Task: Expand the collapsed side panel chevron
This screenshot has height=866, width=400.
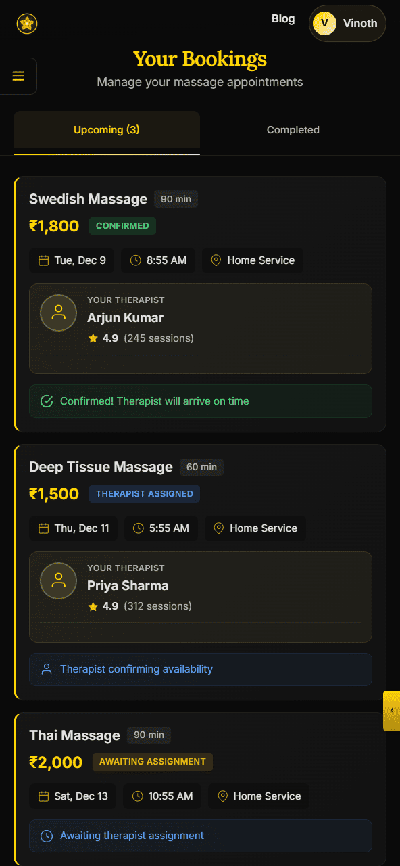Action: [x=392, y=711]
